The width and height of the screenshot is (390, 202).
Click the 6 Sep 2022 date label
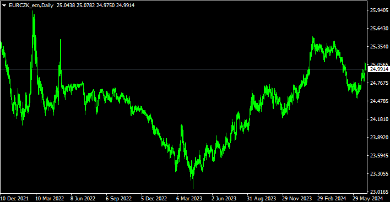pyautogui.click(x=118, y=199)
